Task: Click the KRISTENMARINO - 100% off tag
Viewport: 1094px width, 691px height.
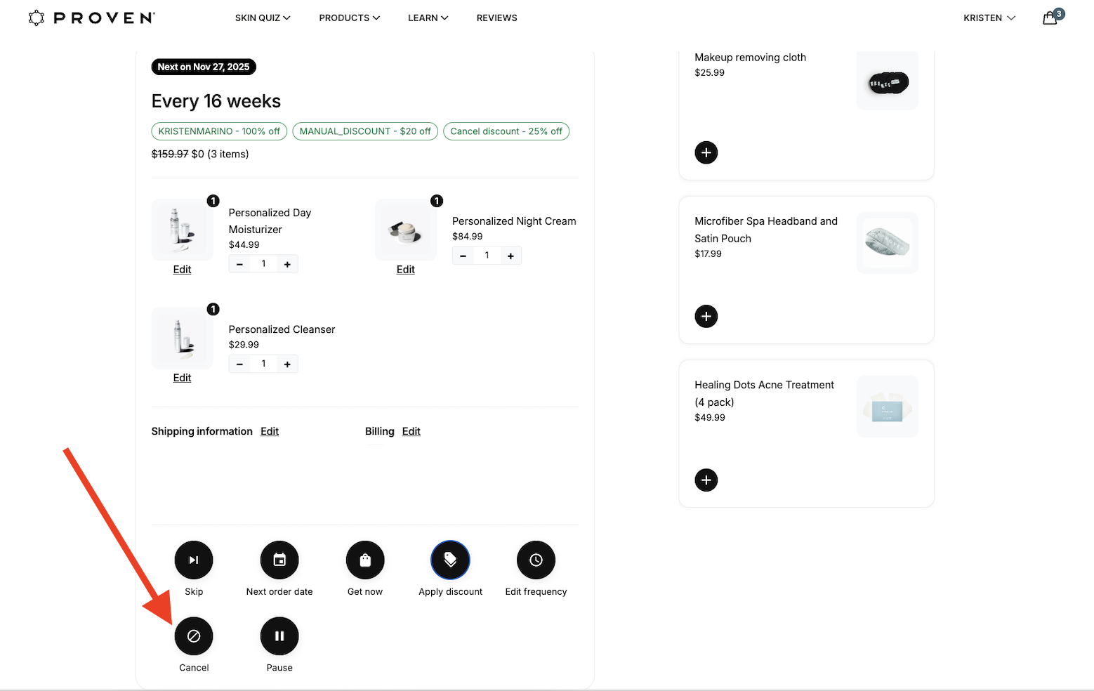Action: [x=219, y=131]
